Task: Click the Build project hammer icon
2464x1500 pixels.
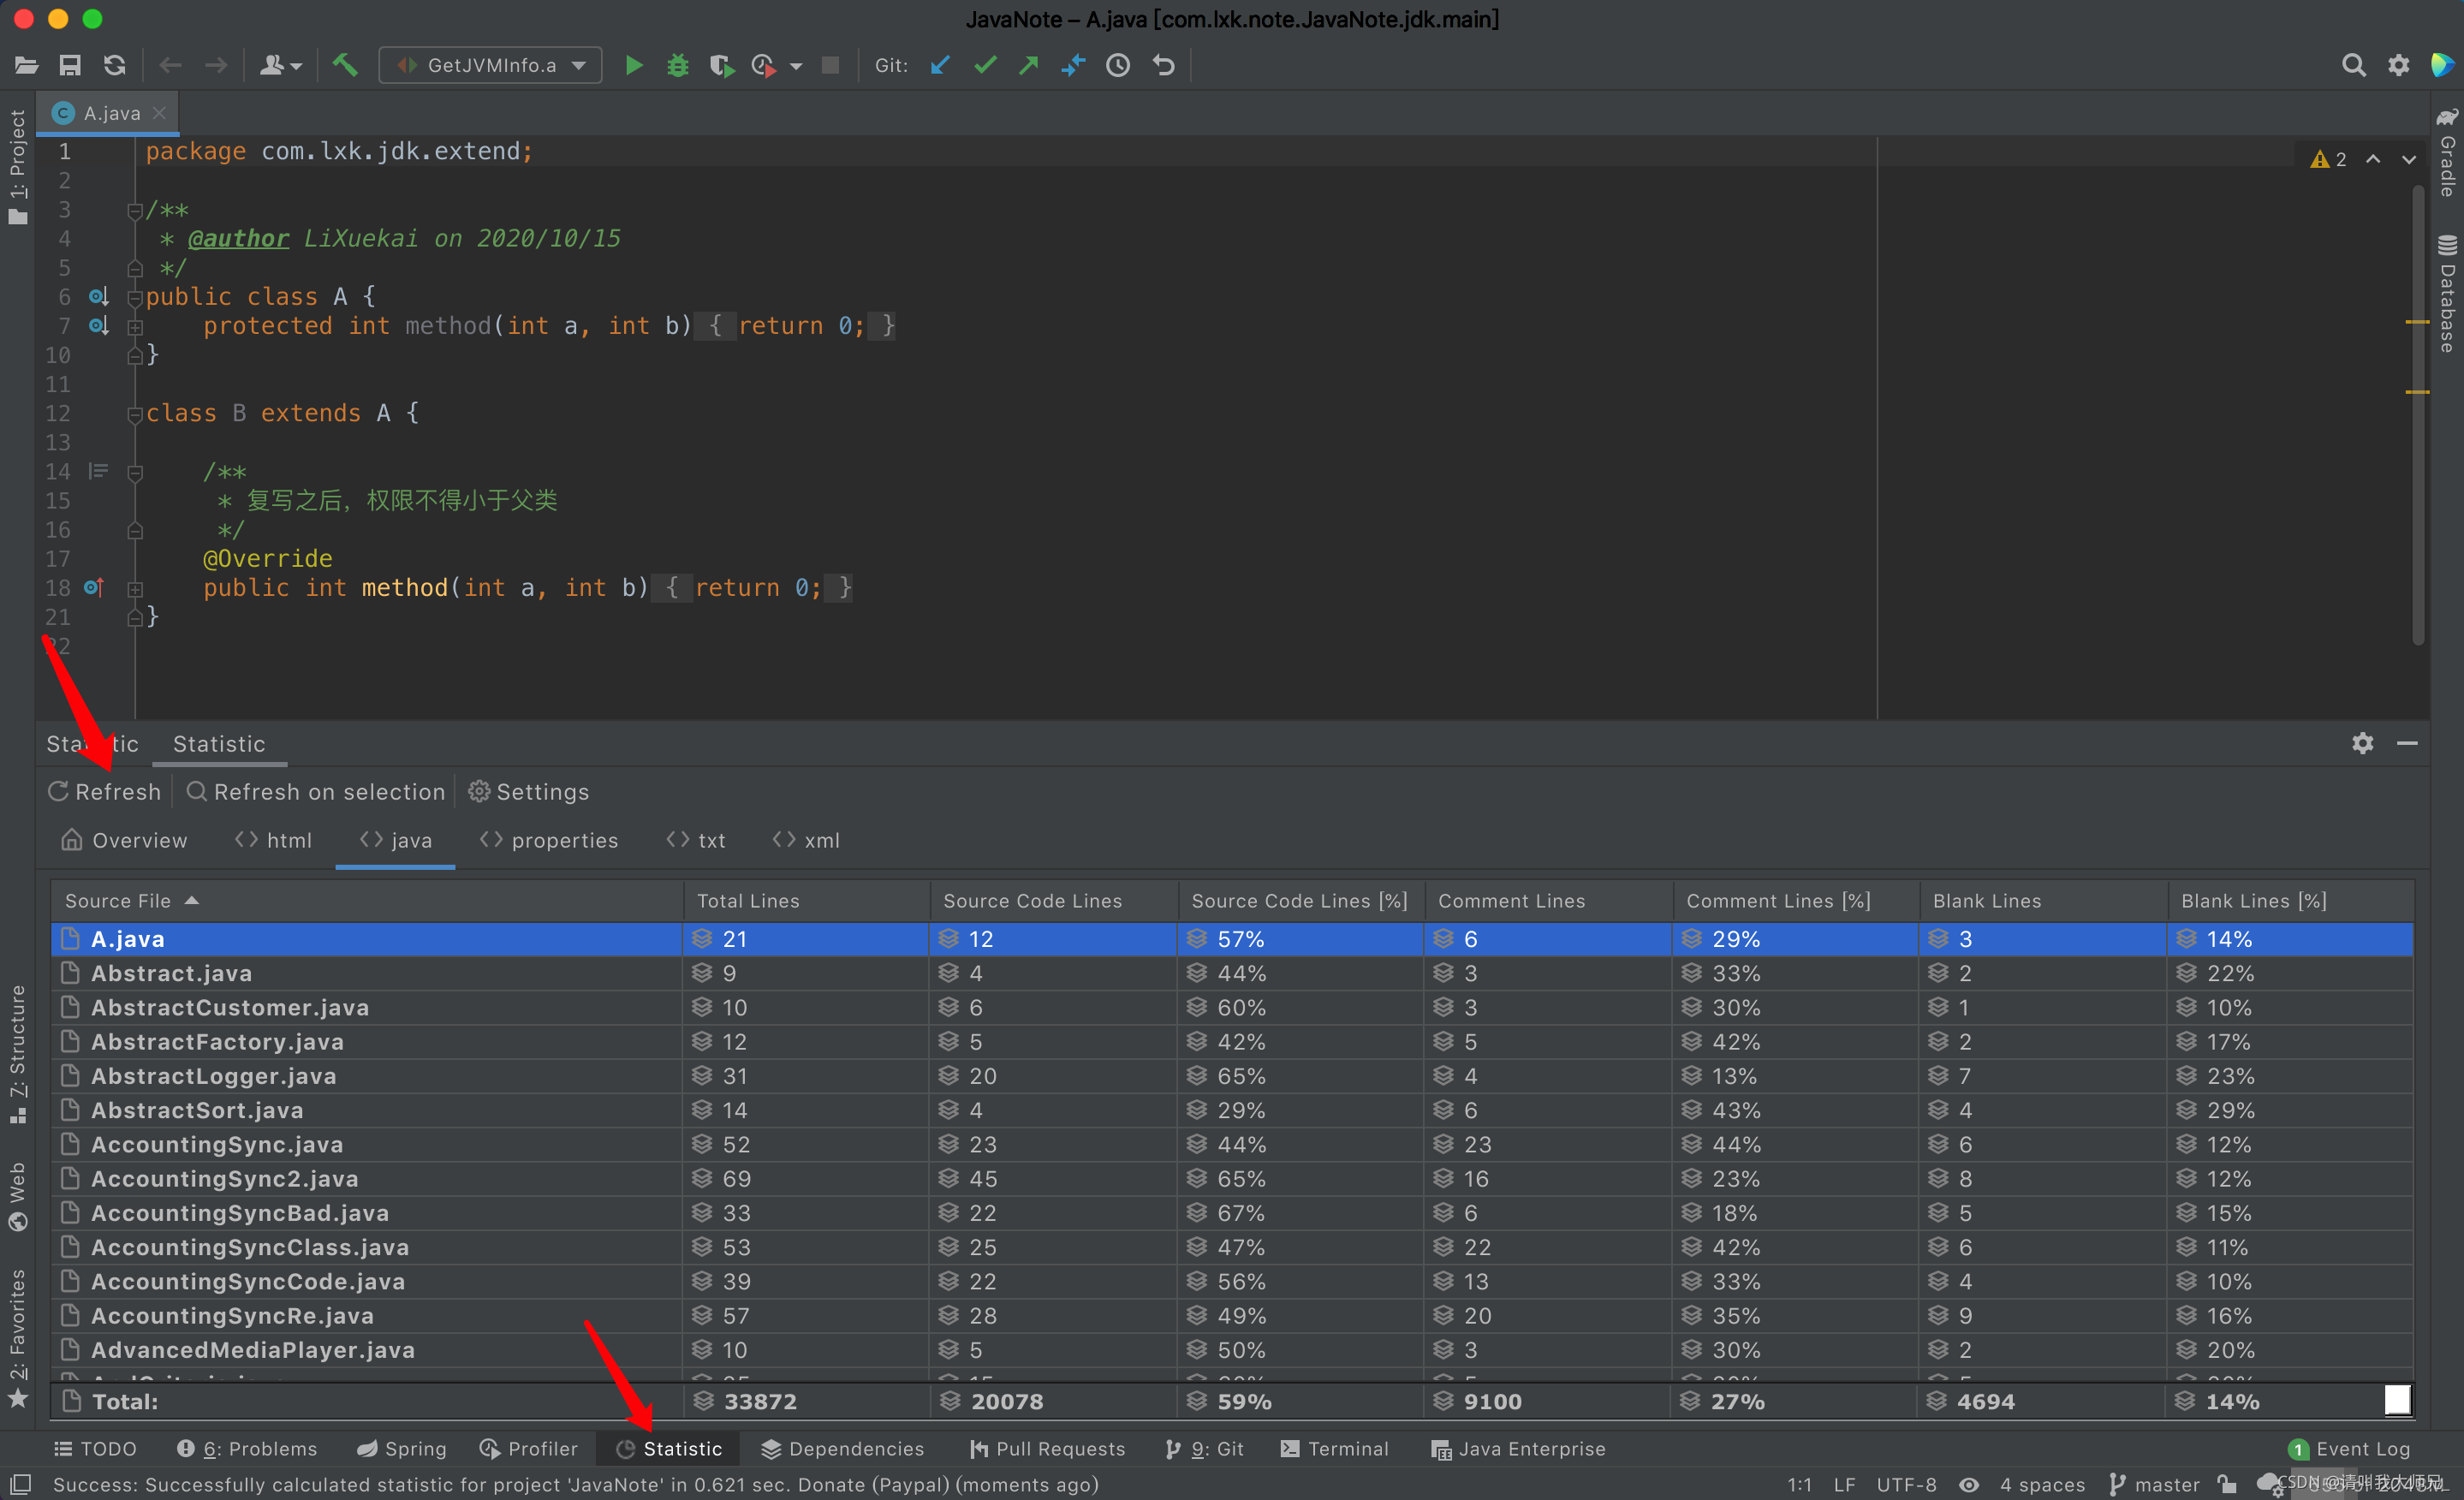Action: pos(345,65)
